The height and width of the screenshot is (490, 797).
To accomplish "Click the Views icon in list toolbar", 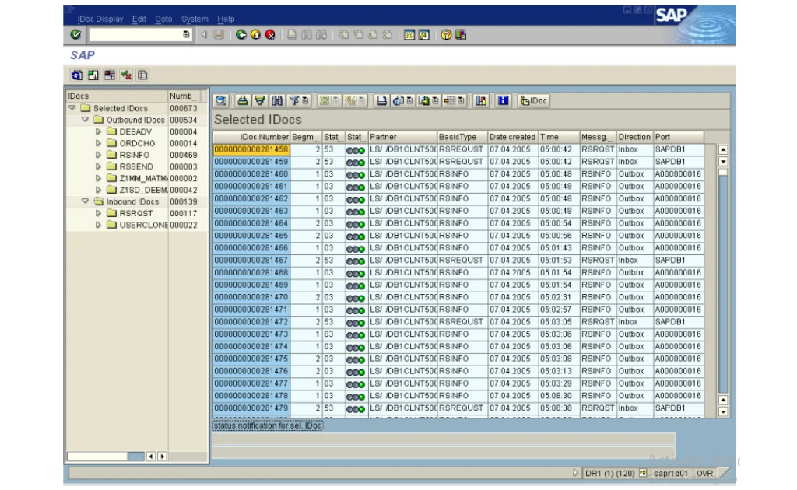I will pos(398,100).
